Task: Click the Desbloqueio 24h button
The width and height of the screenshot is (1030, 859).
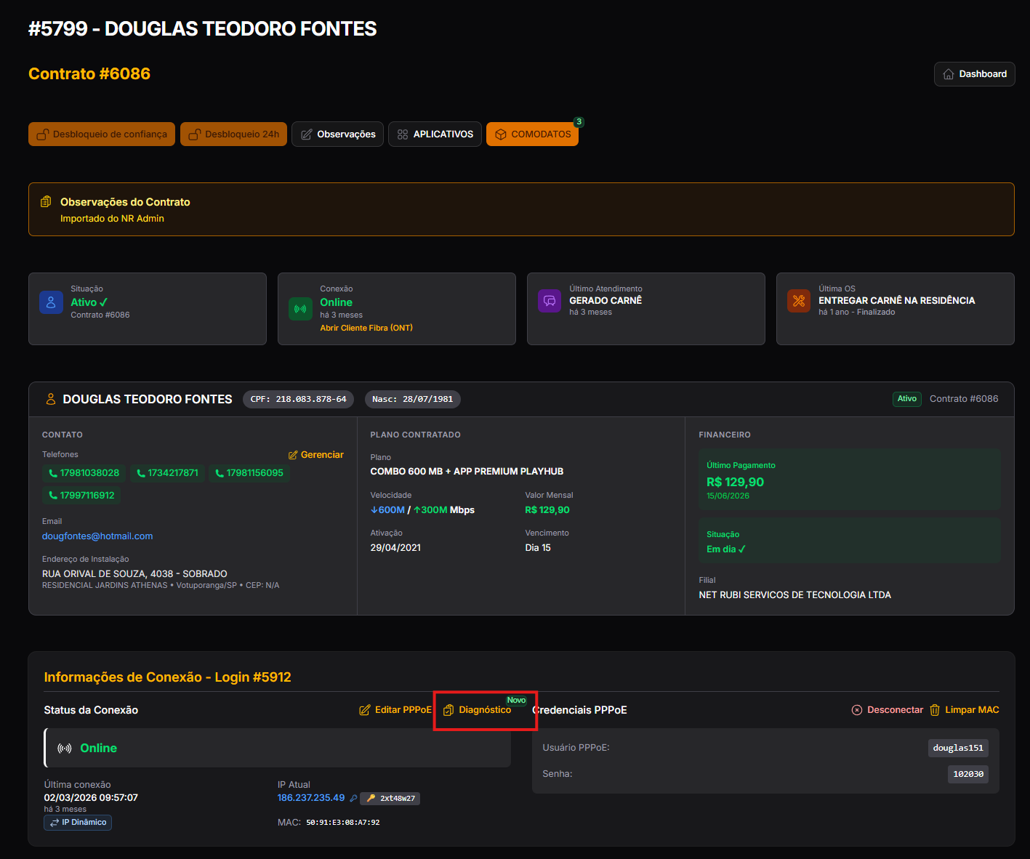Action: [x=234, y=134]
